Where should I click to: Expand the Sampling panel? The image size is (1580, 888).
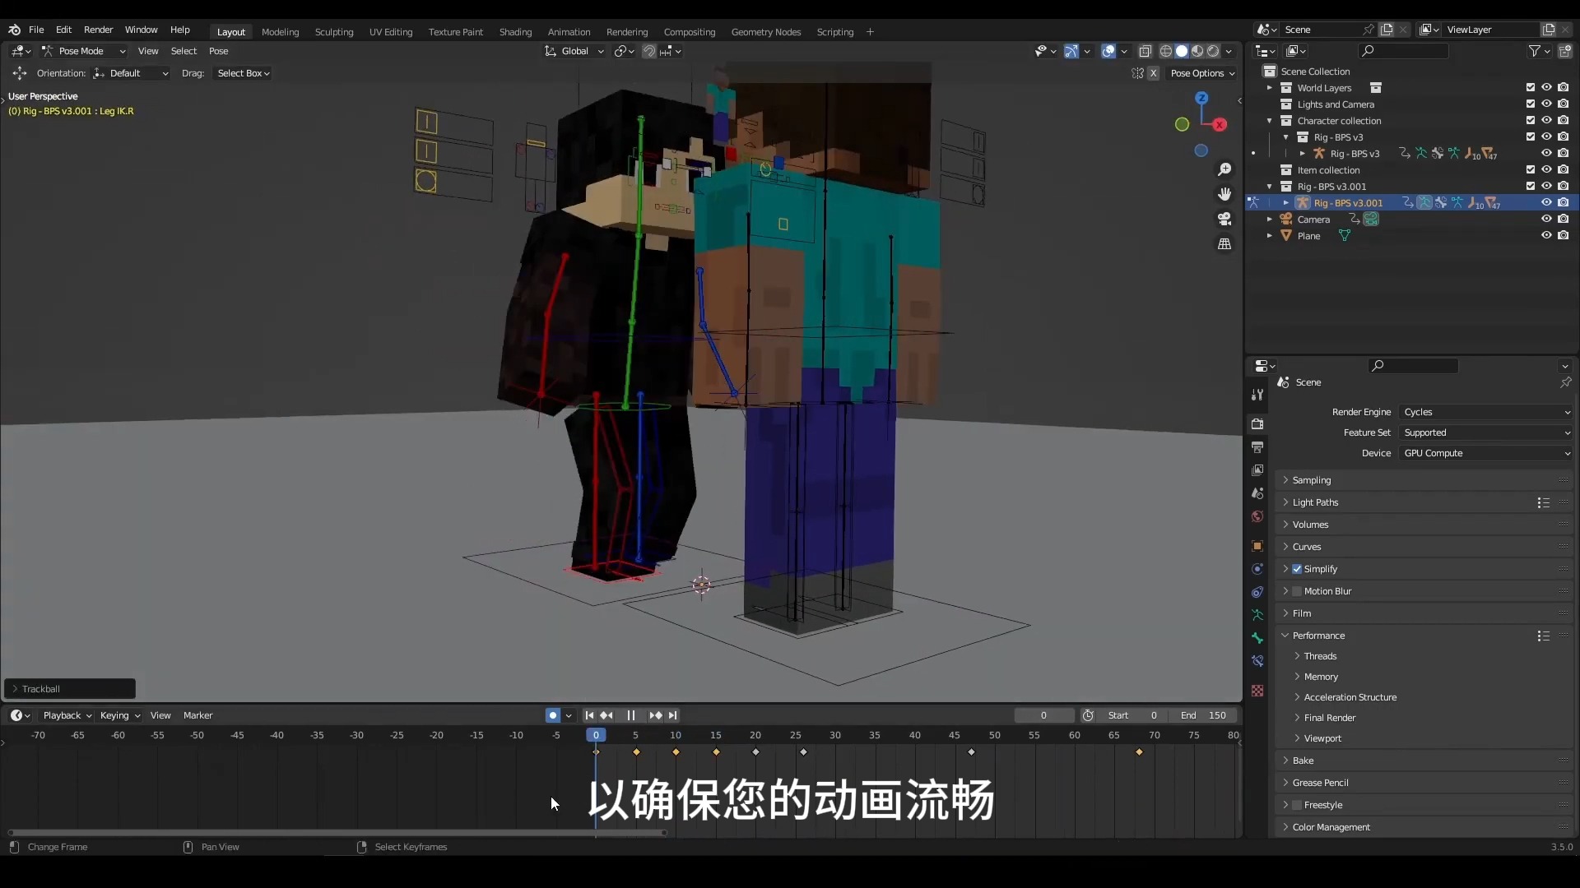pos(1311,480)
